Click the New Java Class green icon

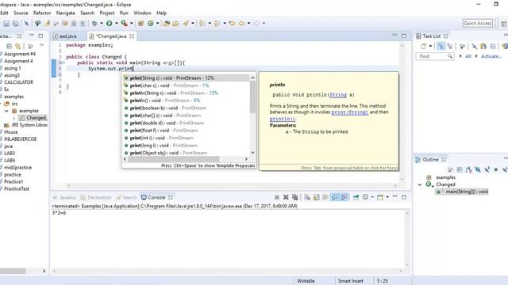click(x=151, y=23)
